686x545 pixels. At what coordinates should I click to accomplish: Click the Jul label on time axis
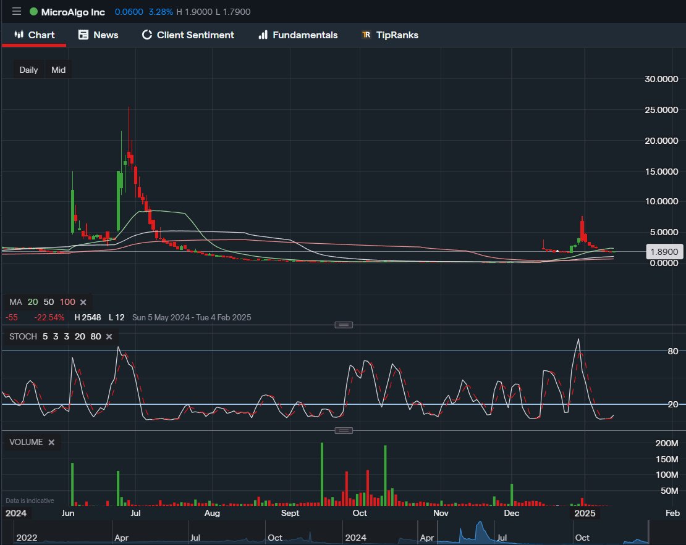coord(135,513)
